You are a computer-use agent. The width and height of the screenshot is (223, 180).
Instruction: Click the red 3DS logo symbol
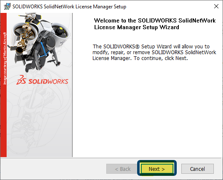pyautogui.click(x=21, y=80)
